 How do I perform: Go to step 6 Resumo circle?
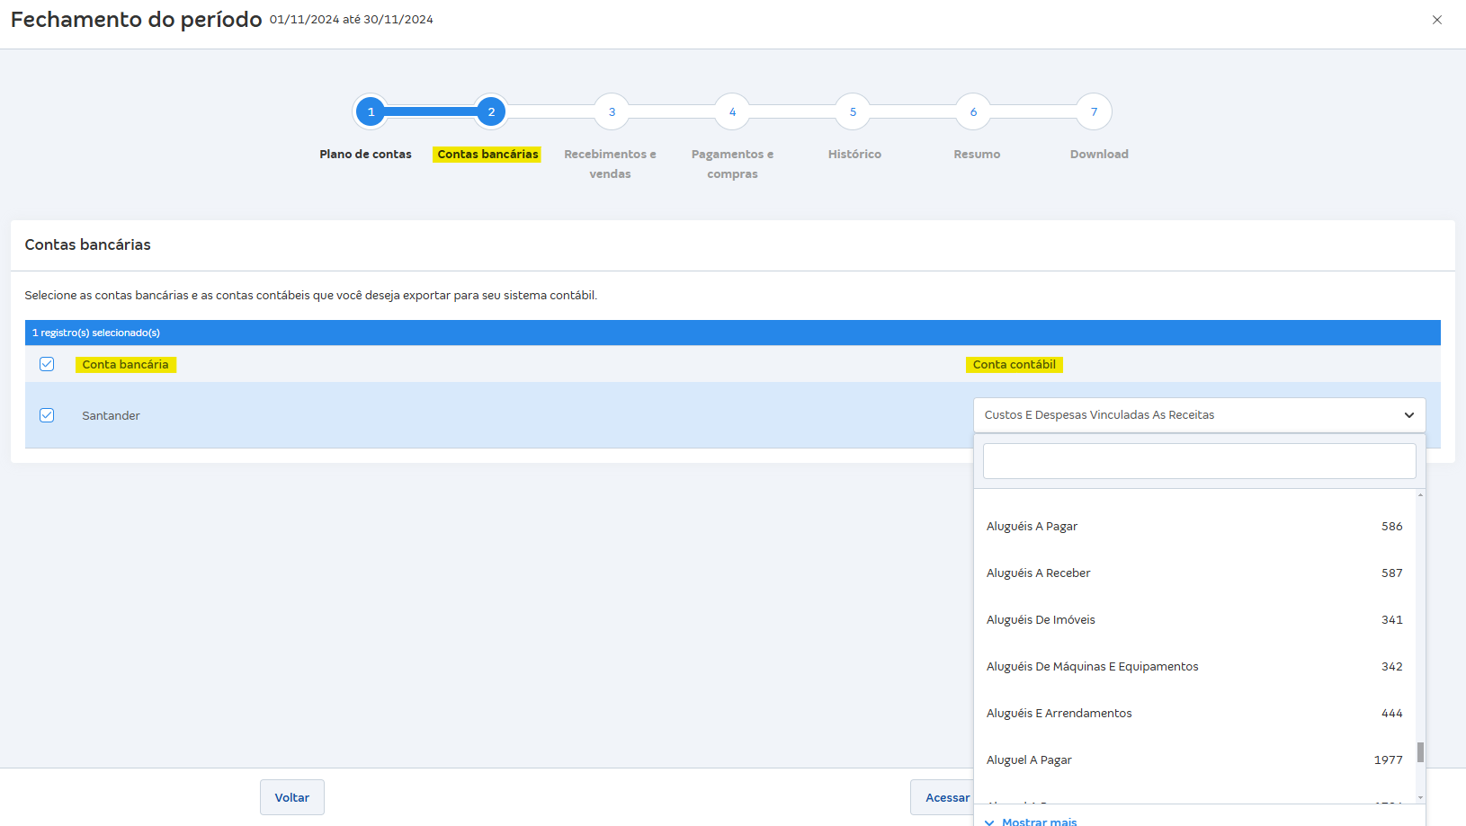973,112
